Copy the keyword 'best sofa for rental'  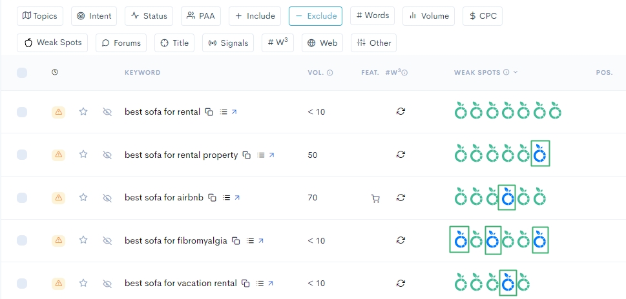pyautogui.click(x=209, y=112)
